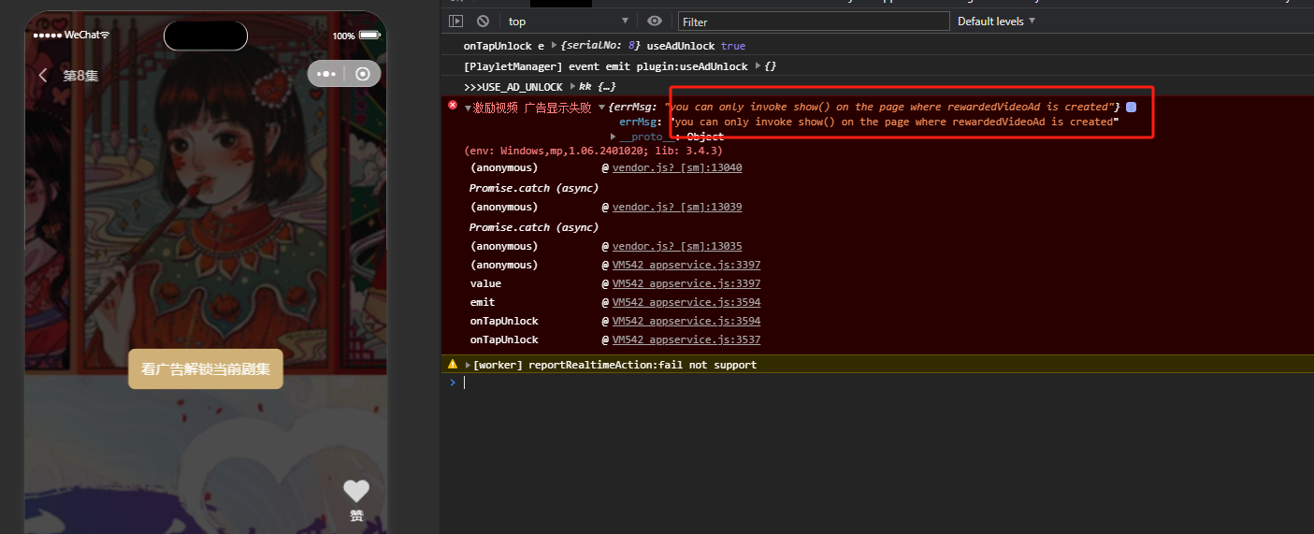Click the WeChat Wi-Fi signal icon
1314x534 pixels.
(105, 35)
